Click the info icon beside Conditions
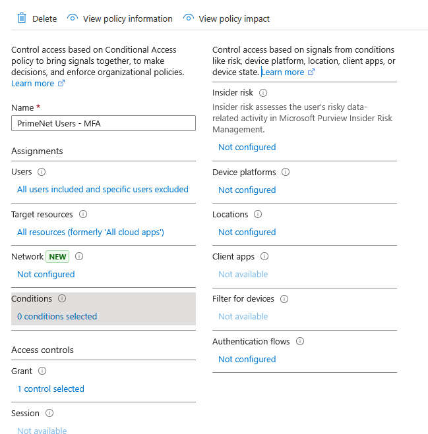Screen dimensions: 428x434 pos(62,298)
